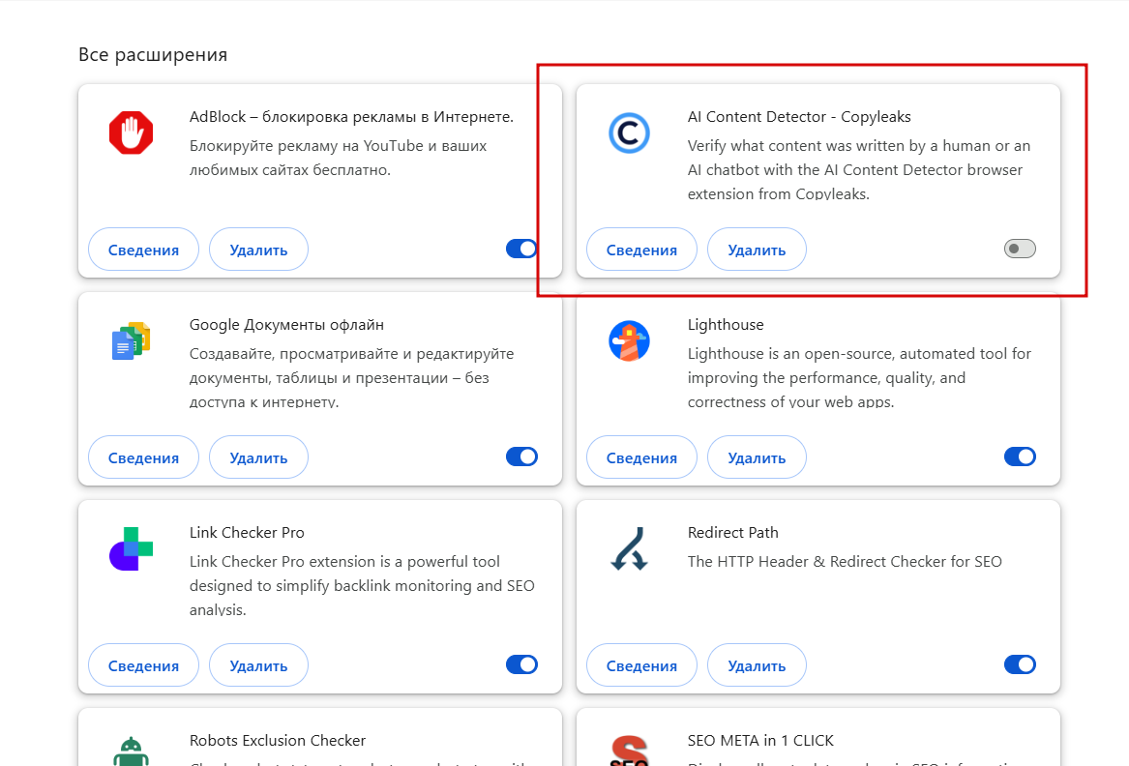
Task: Disable the AdBlock extension toggle
Action: (x=521, y=249)
